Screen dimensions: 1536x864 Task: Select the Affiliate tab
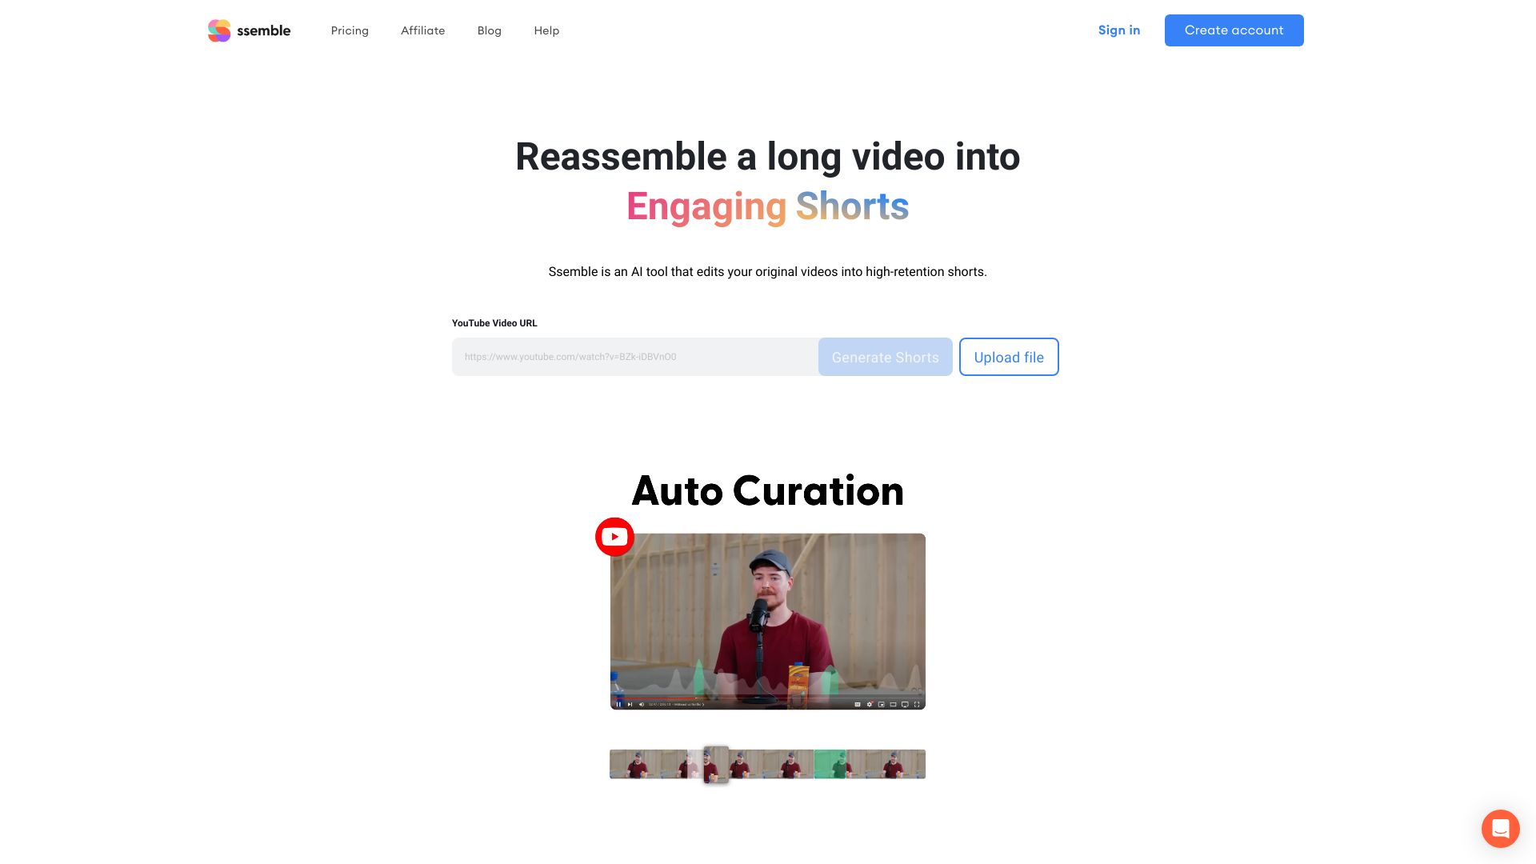[422, 30]
